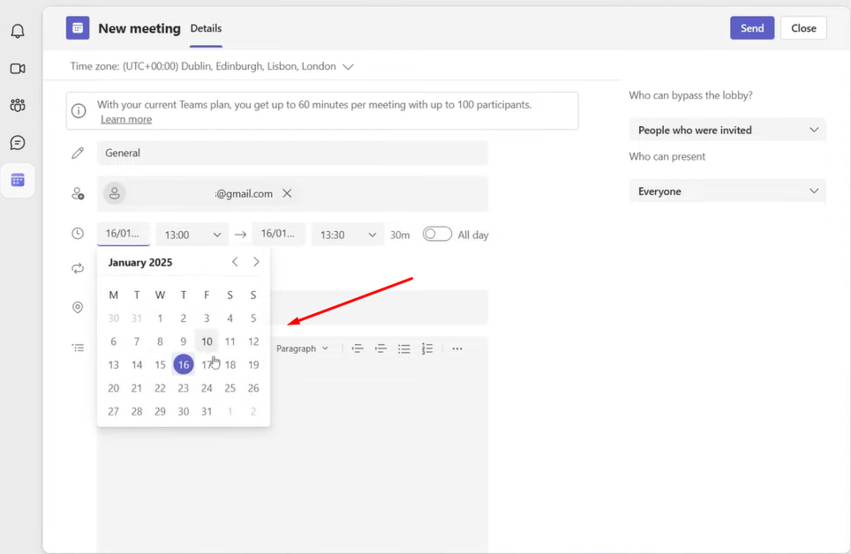Decrease paragraph indent
Viewport: 851px width, 554px height.
[x=357, y=348]
